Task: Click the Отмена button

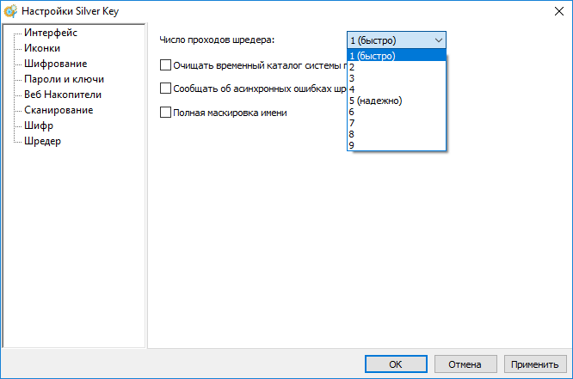Action: point(463,364)
